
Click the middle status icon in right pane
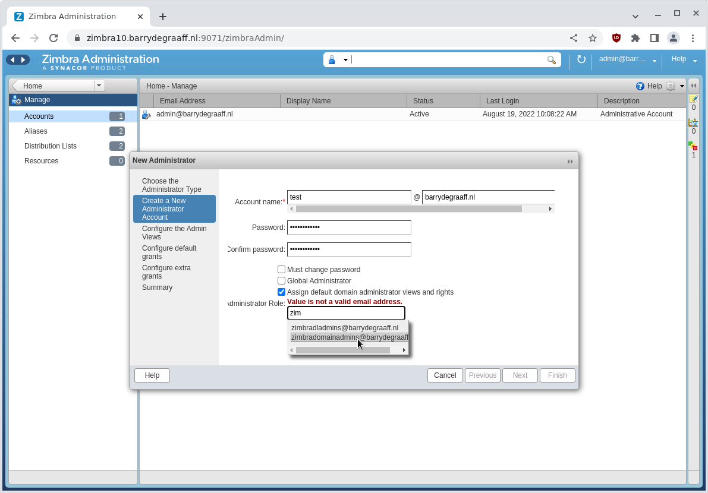(x=693, y=123)
